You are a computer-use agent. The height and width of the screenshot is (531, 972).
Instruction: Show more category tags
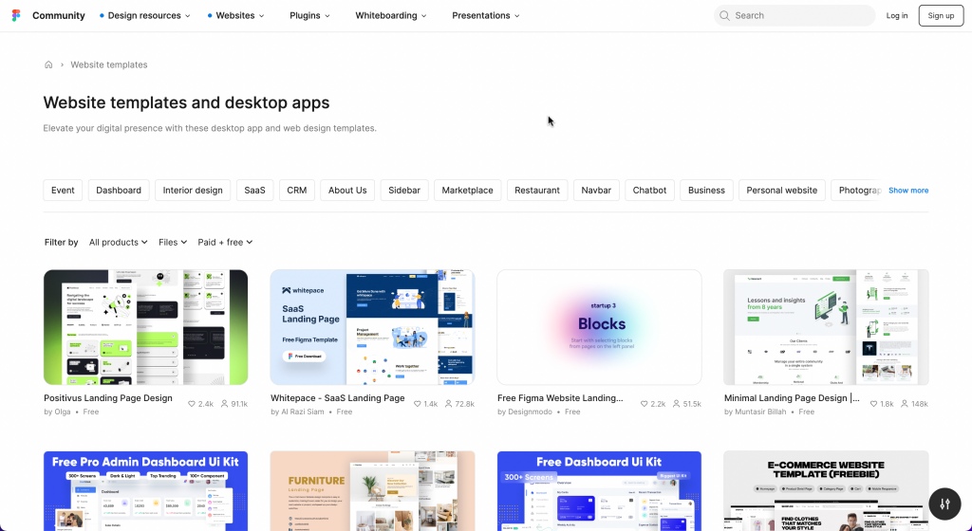coord(908,190)
